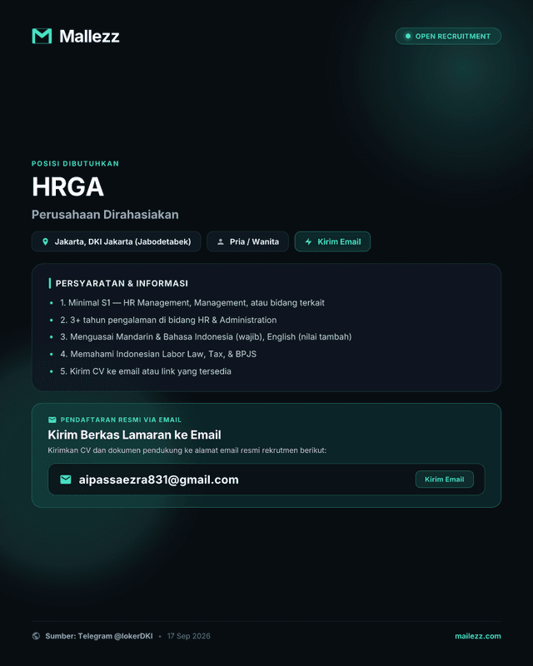The image size is (533, 666).
Task: Click the green dot in the recruitment badge
Action: click(407, 36)
